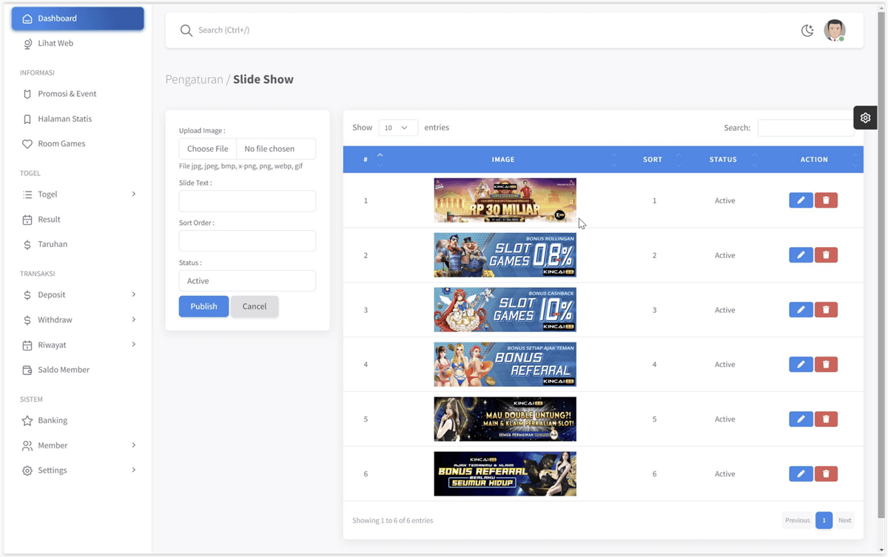Click the search magnifier icon

(186, 30)
